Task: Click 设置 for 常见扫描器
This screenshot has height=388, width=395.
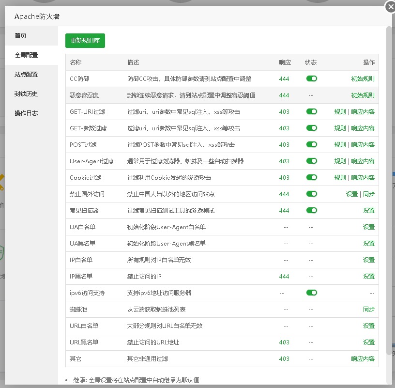Action: pos(369,211)
